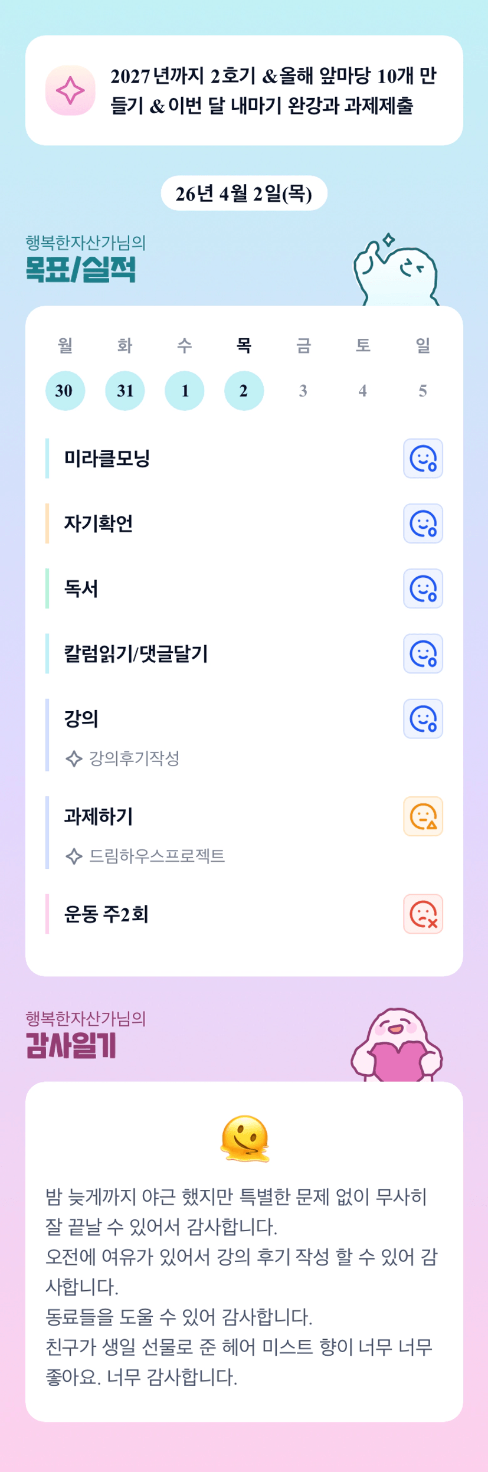Click the 2027년까지 2호기 goal banner text
The width and height of the screenshot is (488, 1472).
pos(273,90)
